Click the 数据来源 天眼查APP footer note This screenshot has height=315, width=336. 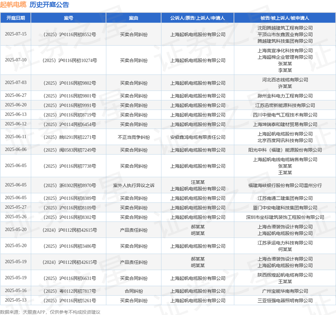click(50, 312)
